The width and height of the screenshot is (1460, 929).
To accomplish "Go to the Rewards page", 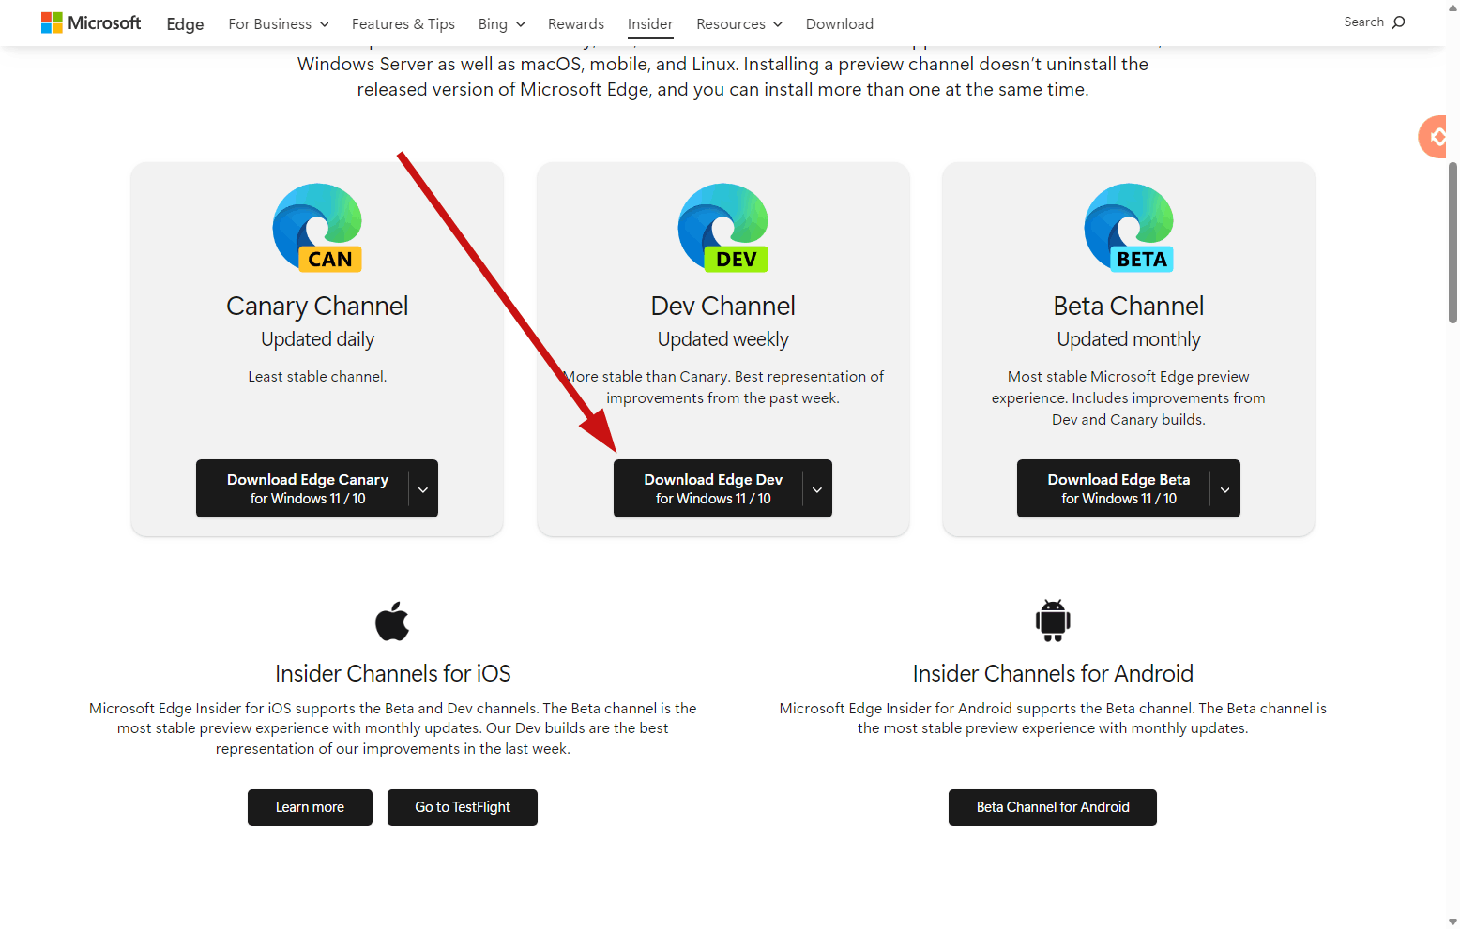I will pyautogui.click(x=576, y=23).
